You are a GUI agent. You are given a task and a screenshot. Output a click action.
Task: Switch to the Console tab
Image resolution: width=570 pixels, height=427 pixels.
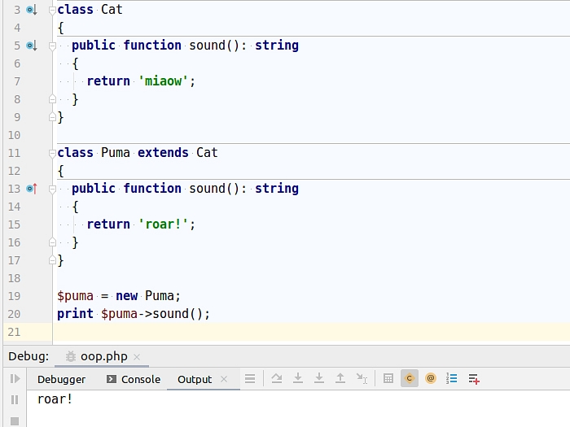140,379
